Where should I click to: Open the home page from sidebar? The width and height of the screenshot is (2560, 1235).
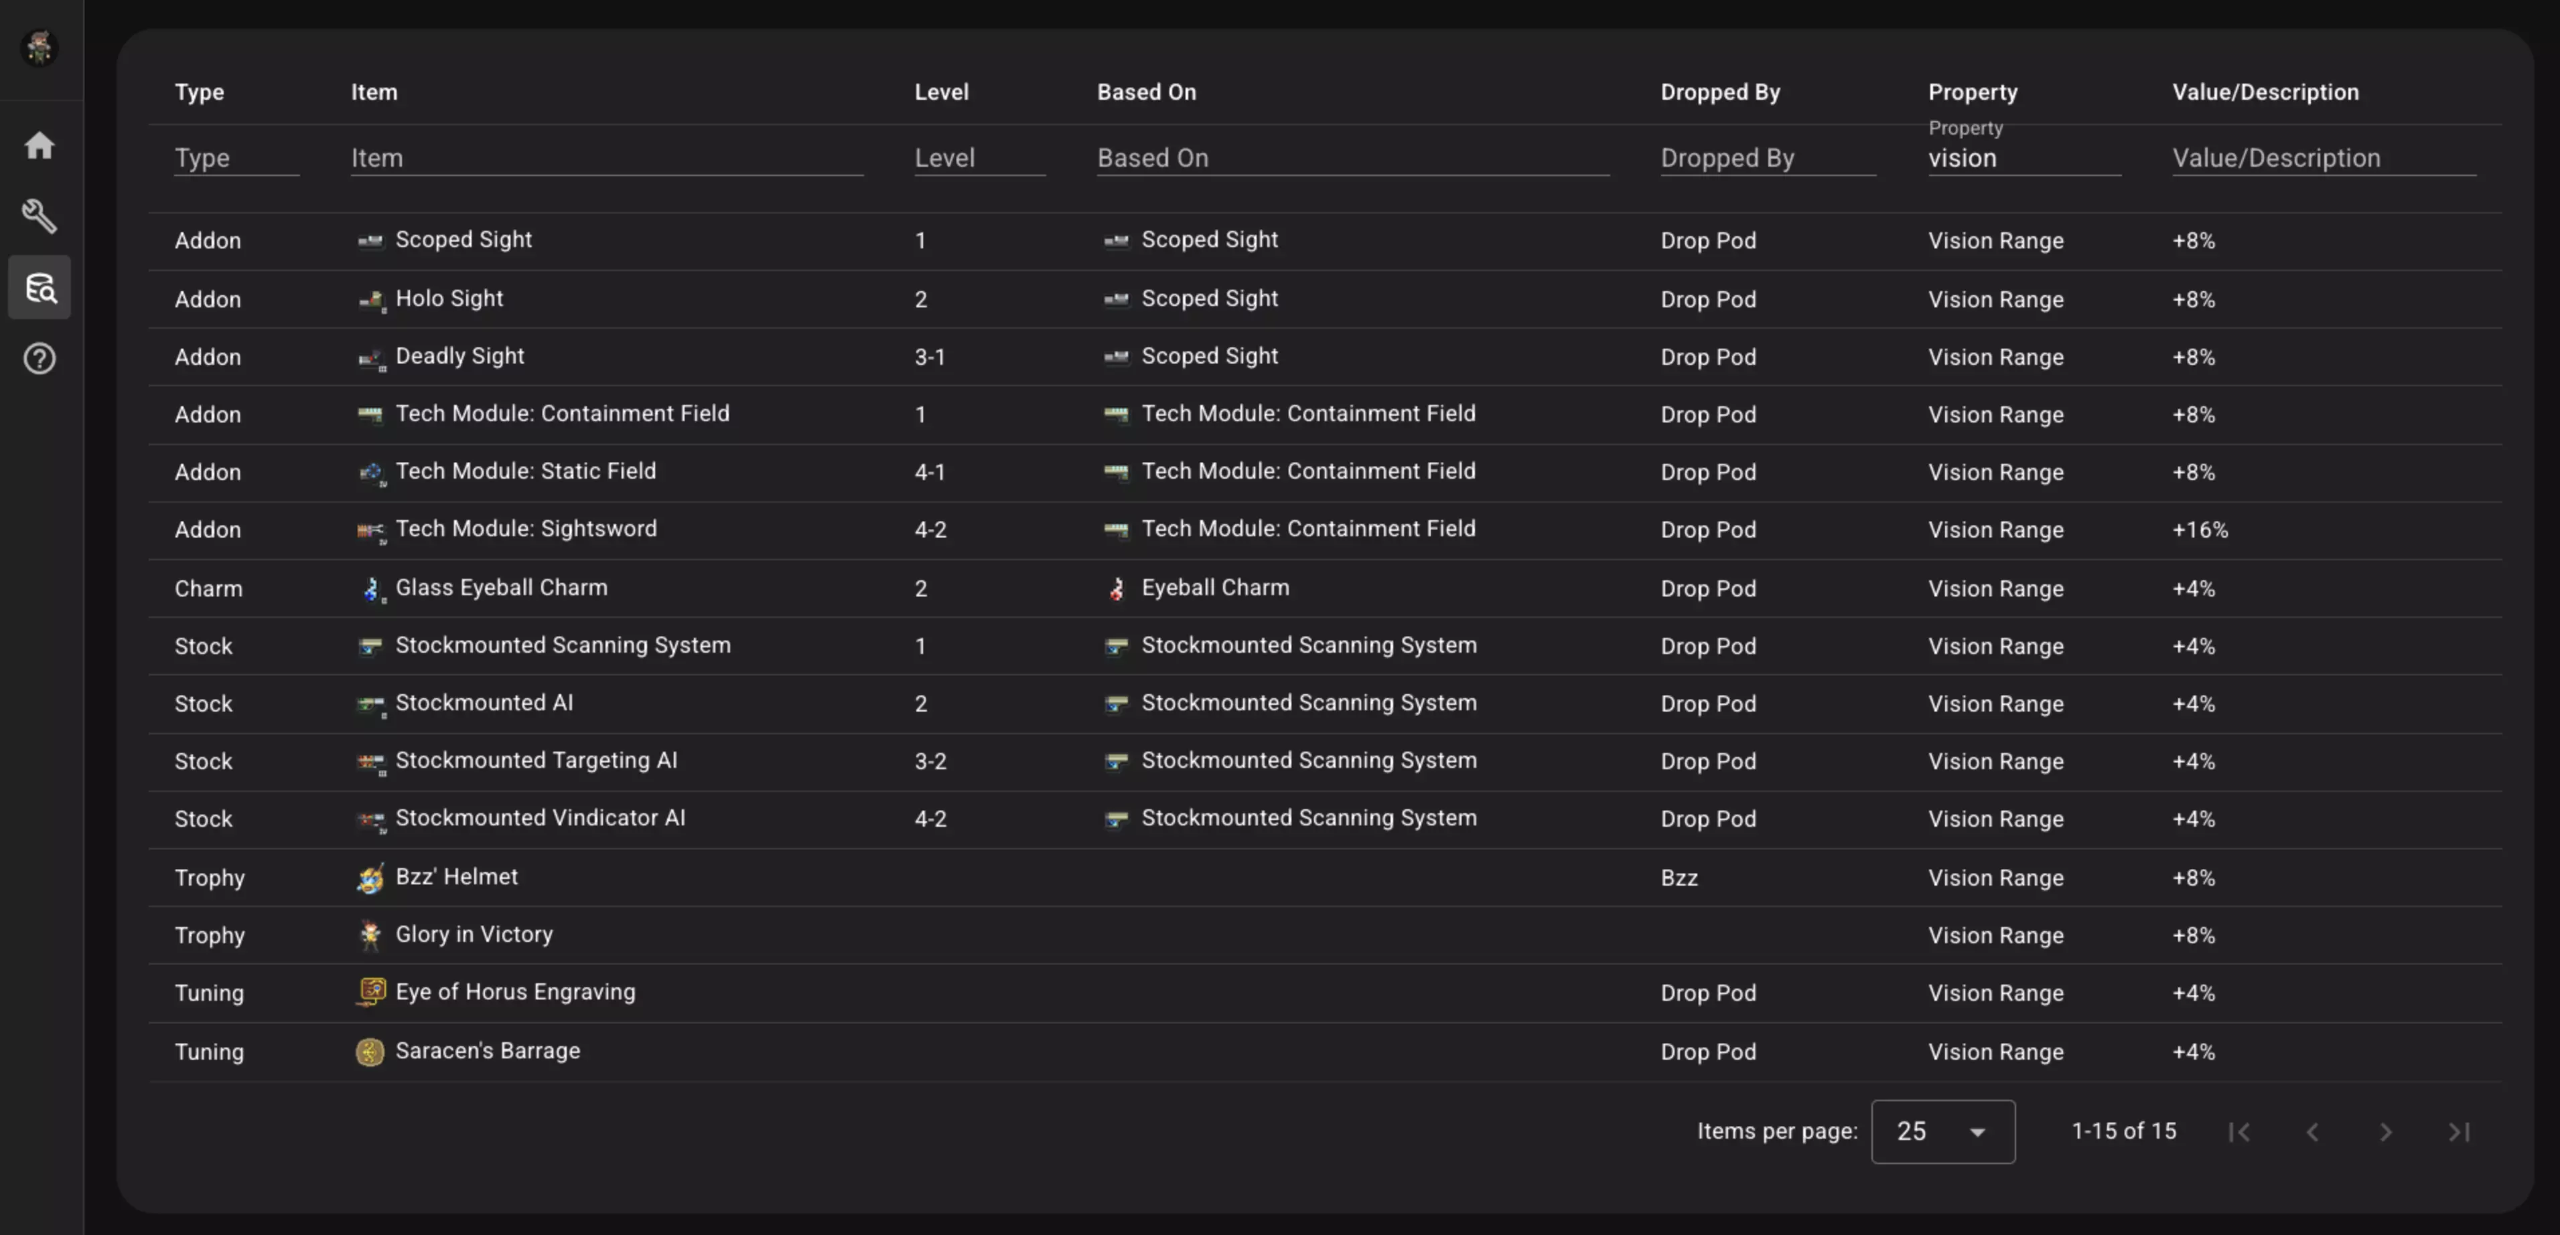click(40, 145)
